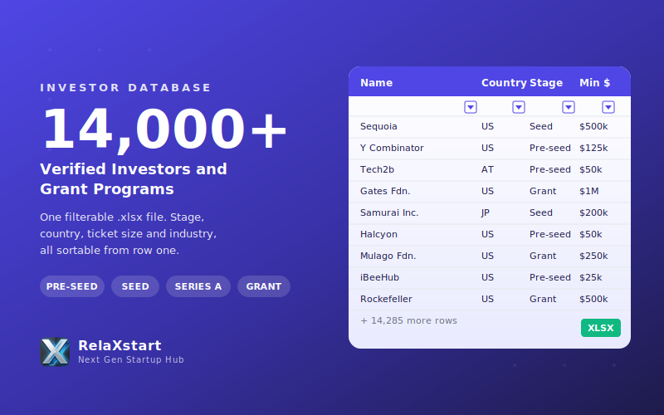Select the Tech2b name cell
The height and width of the screenshot is (415, 664).
377,169
